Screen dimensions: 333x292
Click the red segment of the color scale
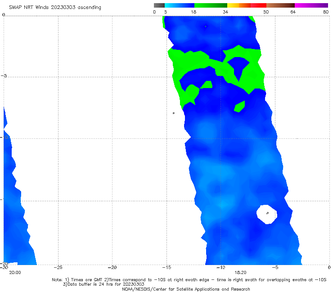pyautogui.click(x=258, y=5)
